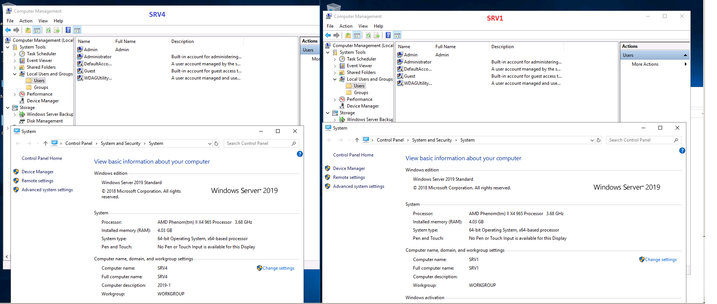Click refresh button beside SRV1 System address bar
Screen dimensions: 717x304
click(x=598, y=140)
